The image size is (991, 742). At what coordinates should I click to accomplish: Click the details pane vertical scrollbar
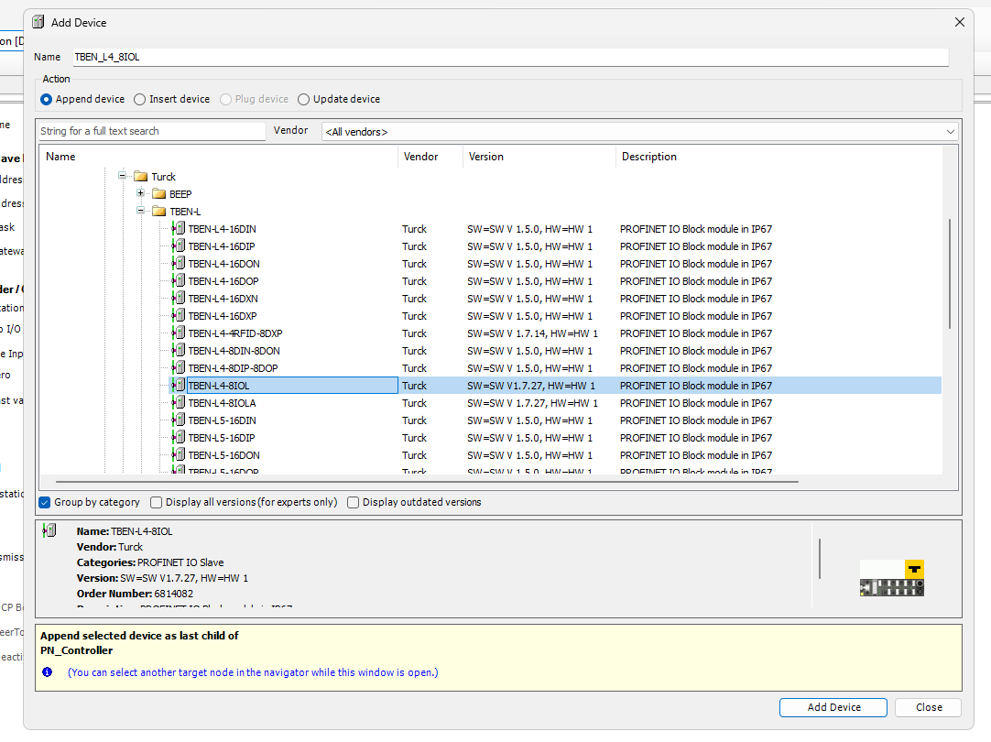click(x=820, y=558)
